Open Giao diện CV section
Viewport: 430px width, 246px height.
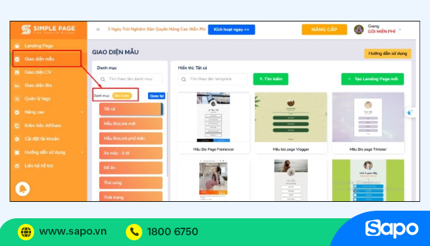(x=38, y=73)
